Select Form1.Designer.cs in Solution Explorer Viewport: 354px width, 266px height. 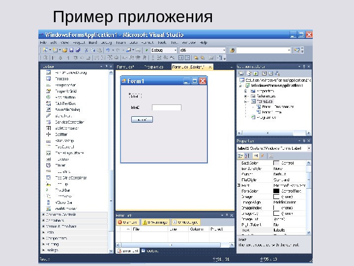coord(278,107)
